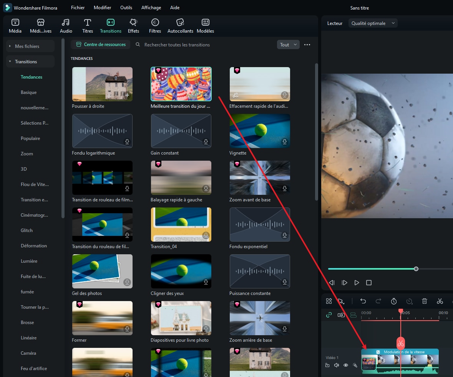The image size is (453, 377).
Task: Click the AI enhance icon on Vidéo 1
Action: 355,365
